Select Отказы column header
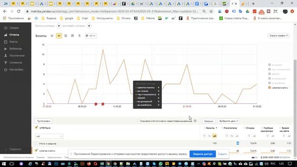This screenshot has width=297, height=167. click(250, 128)
